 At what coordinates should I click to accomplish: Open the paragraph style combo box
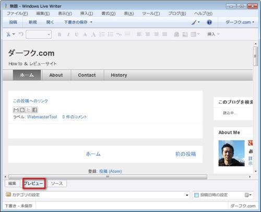[39, 34]
